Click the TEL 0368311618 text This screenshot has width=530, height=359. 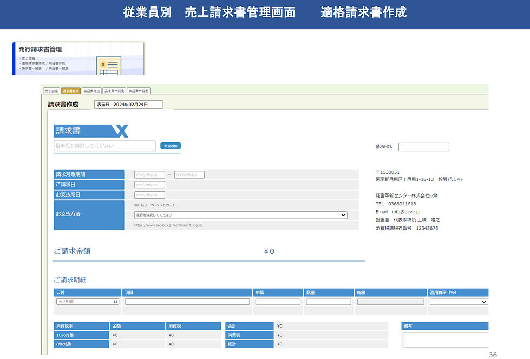point(396,204)
